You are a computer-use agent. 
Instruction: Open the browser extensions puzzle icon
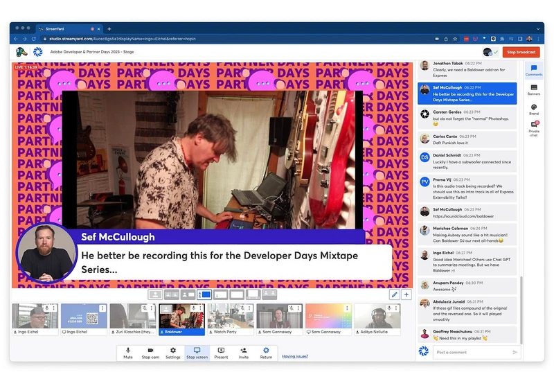coord(502,39)
